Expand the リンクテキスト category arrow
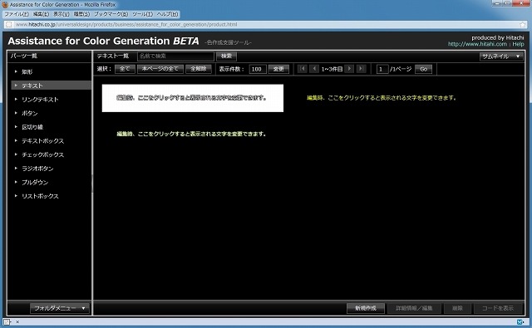532x328 pixels. (16, 100)
